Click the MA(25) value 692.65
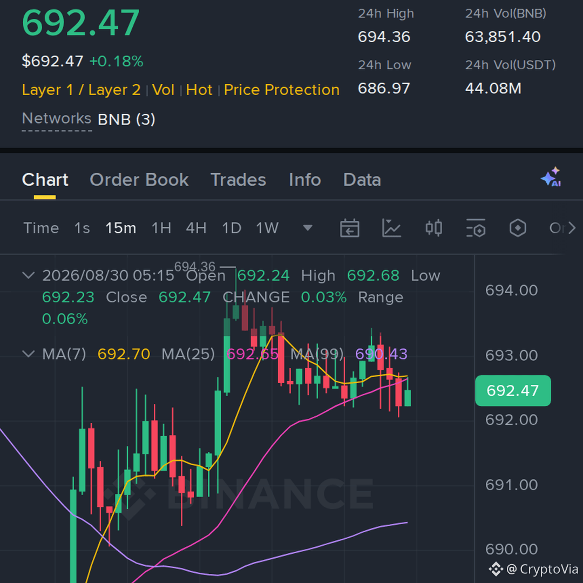Image resolution: width=583 pixels, height=583 pixels. pos(253,354)
